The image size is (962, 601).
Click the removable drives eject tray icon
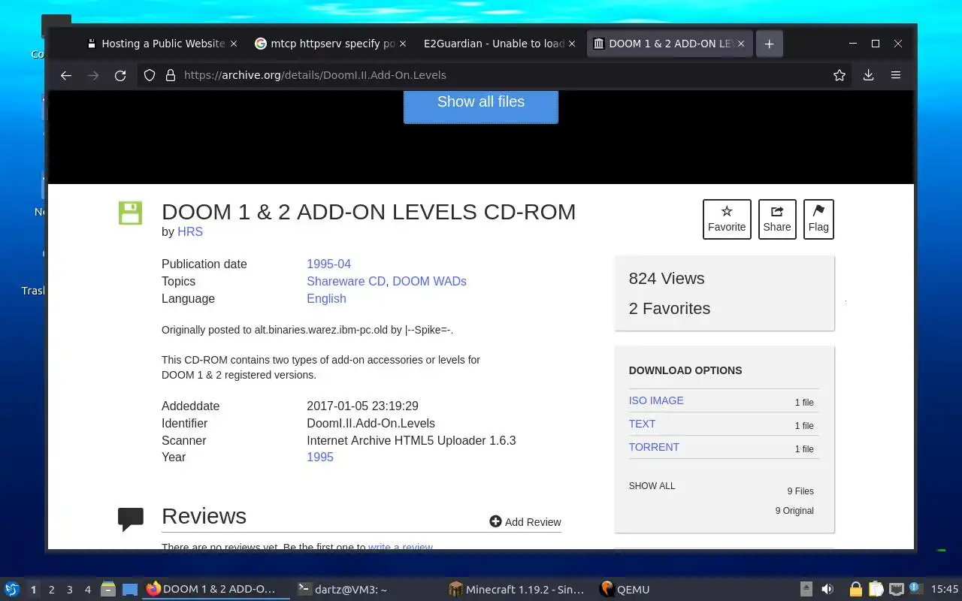(806, 590)
